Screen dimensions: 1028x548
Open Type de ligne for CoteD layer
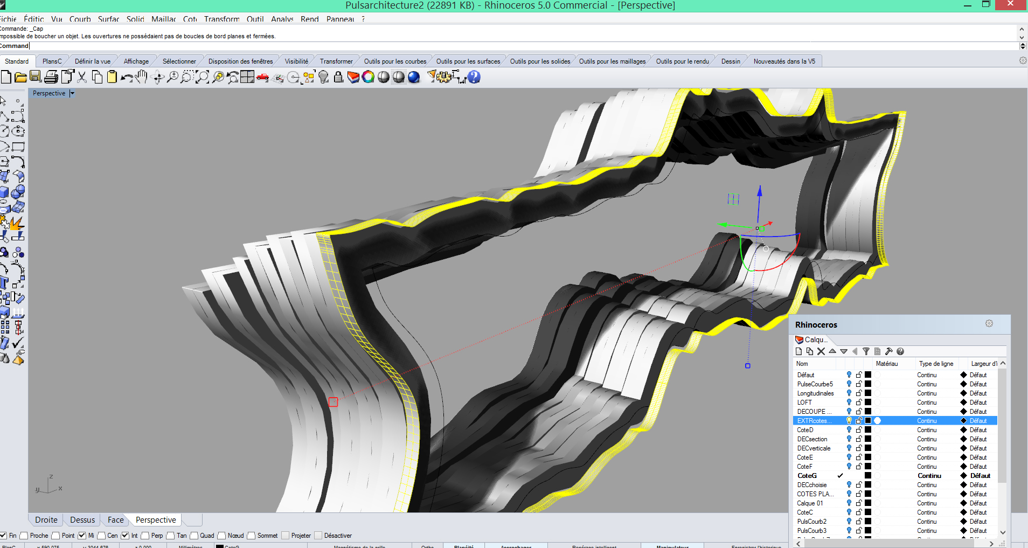pyautogui.click(x=927, y=430)
